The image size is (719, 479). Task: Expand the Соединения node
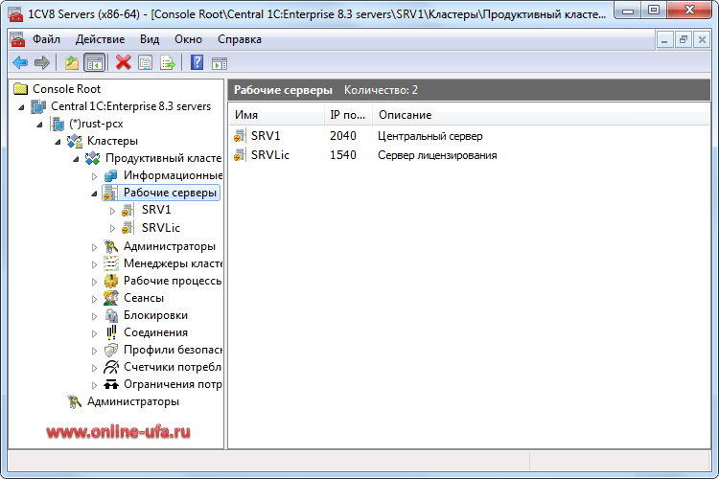click(x=94, y=333)
